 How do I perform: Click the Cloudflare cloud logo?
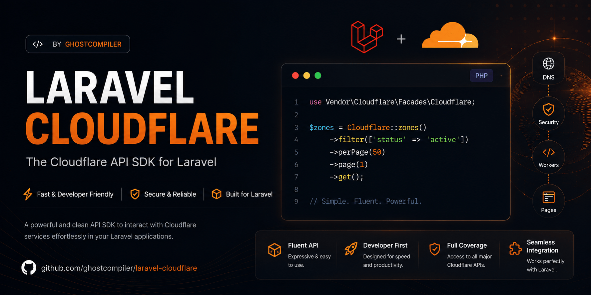[450, 35]
